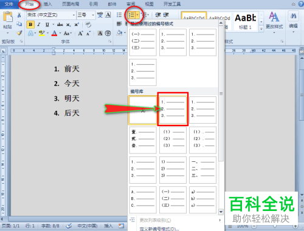
Task: Choose the a) b) c) numbering format
Action: point(202,199)
